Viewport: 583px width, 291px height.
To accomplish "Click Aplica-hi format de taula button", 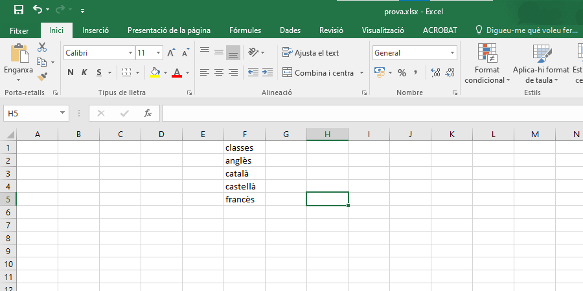I will pos(540,65).
